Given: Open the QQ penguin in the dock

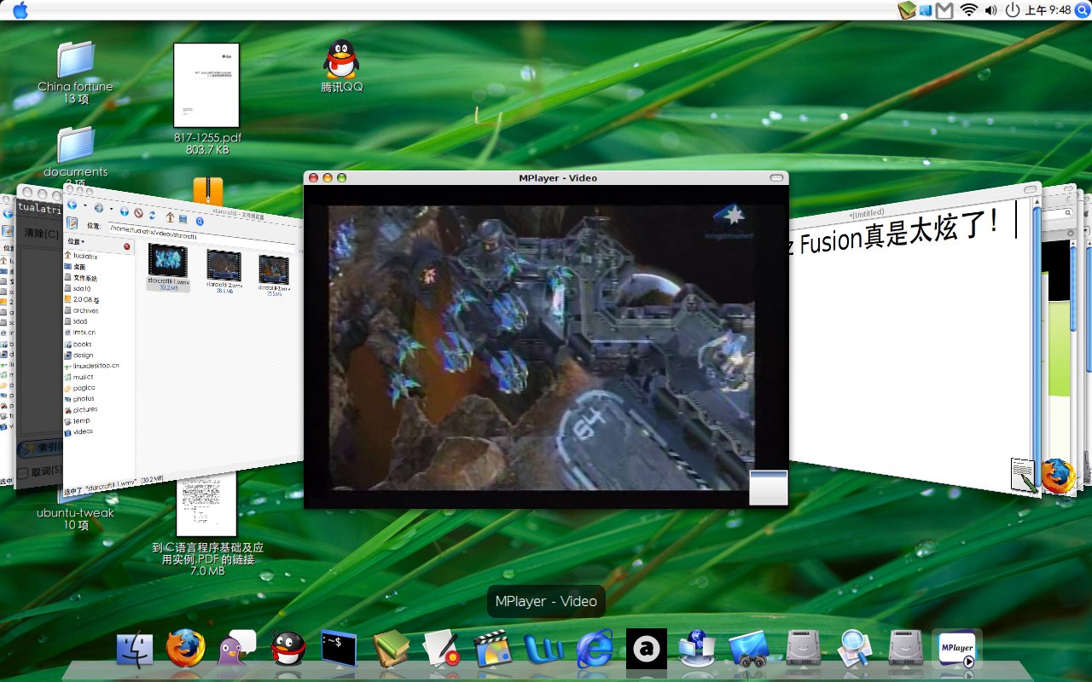Looking at the screenshot, I should pos(288,649).
